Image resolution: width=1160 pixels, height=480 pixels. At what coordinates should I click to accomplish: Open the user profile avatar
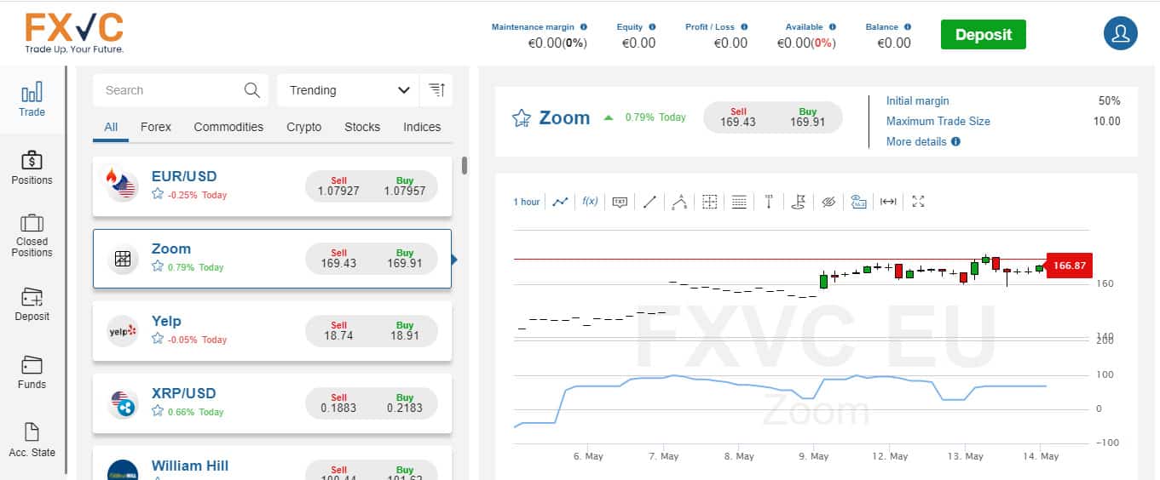(x=1121, y=34)
